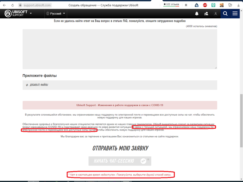Click the COVID-19 support changes banner

[120, 105]
